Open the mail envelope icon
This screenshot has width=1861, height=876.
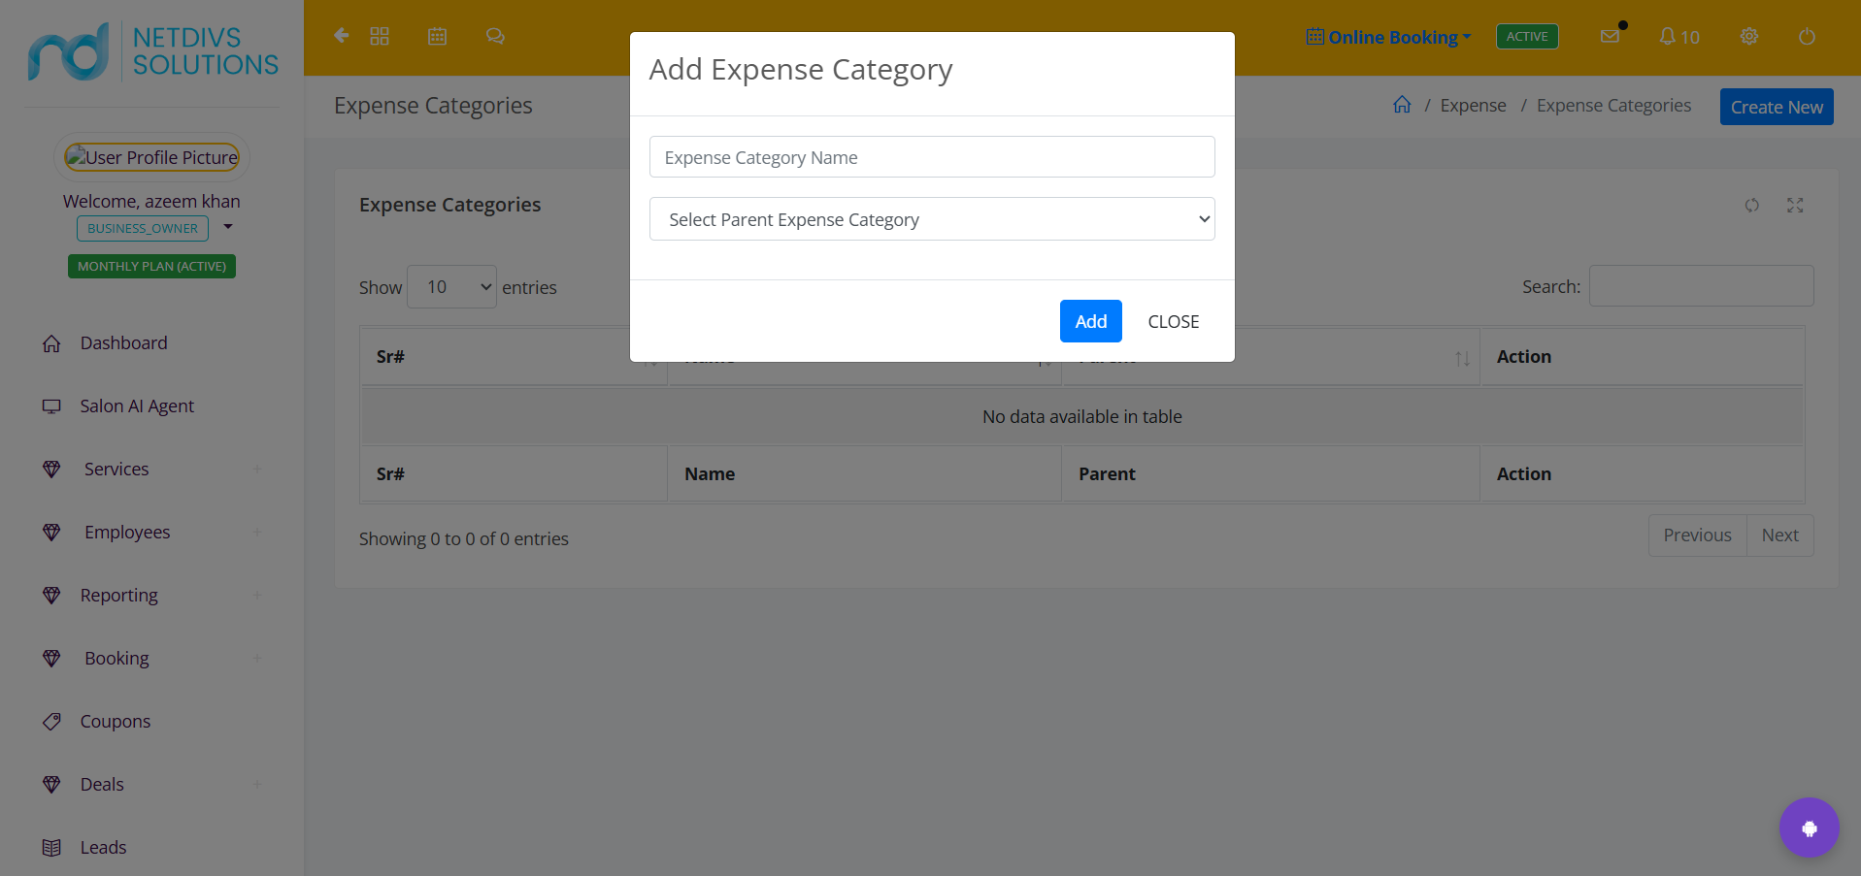[x=1610, y=36]
